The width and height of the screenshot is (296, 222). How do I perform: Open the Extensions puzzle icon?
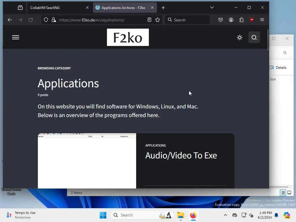tap(241, 20)
